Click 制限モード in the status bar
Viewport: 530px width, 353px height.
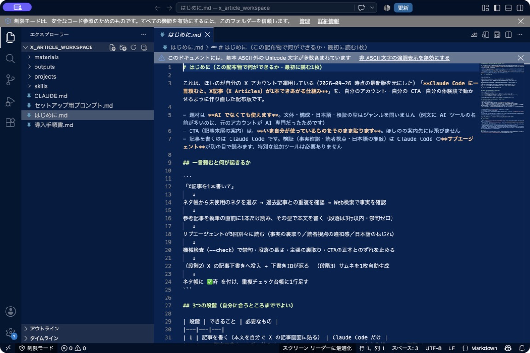tap(36, 348)
